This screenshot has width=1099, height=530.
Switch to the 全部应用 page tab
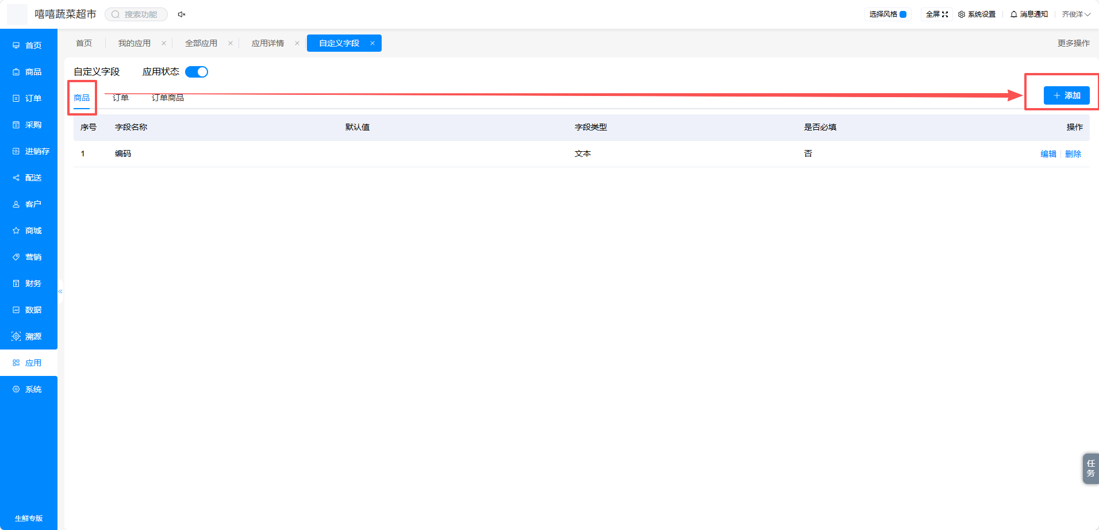click(201, 43)
